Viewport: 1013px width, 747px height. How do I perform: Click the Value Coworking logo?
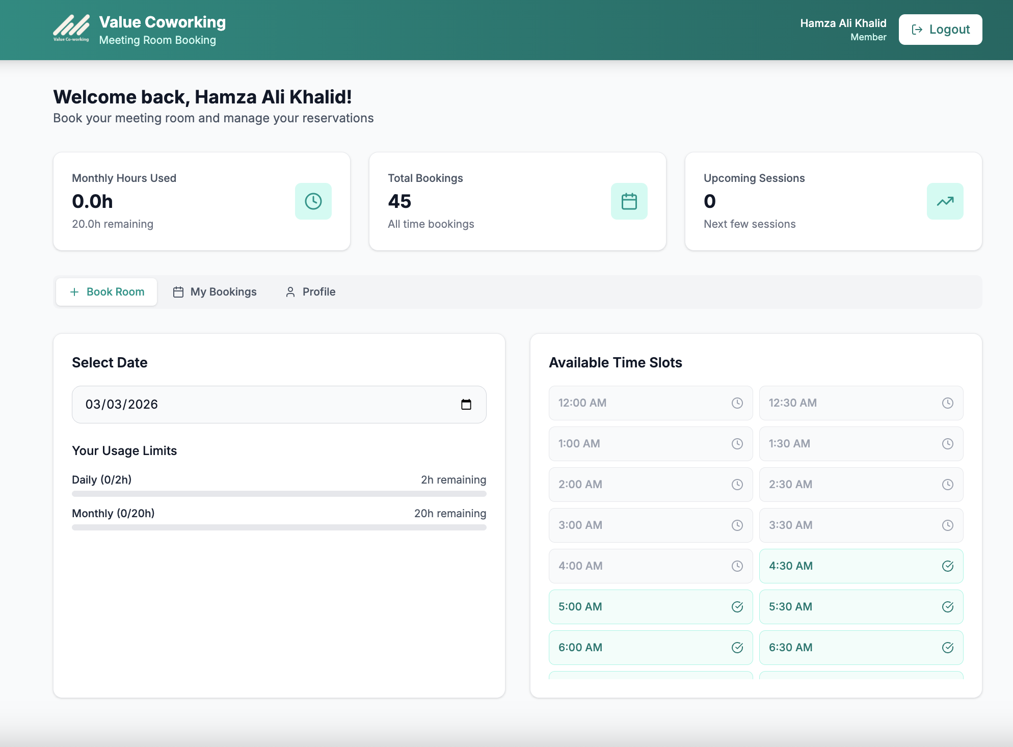(x=71, y=29)
